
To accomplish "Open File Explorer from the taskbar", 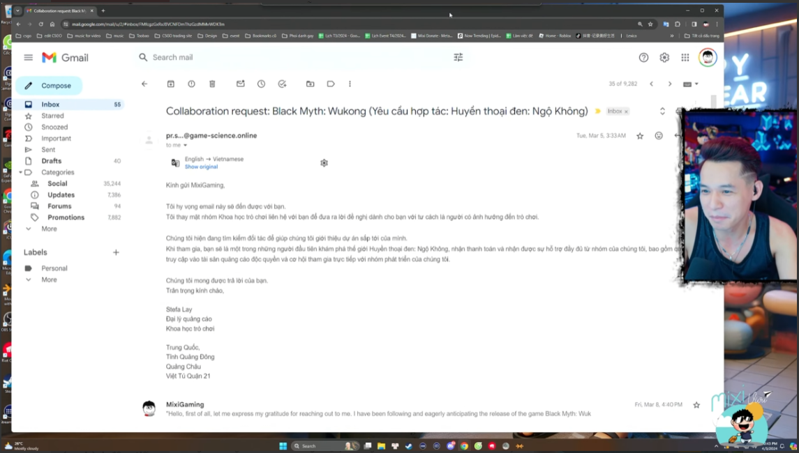I will coord(381,446).
